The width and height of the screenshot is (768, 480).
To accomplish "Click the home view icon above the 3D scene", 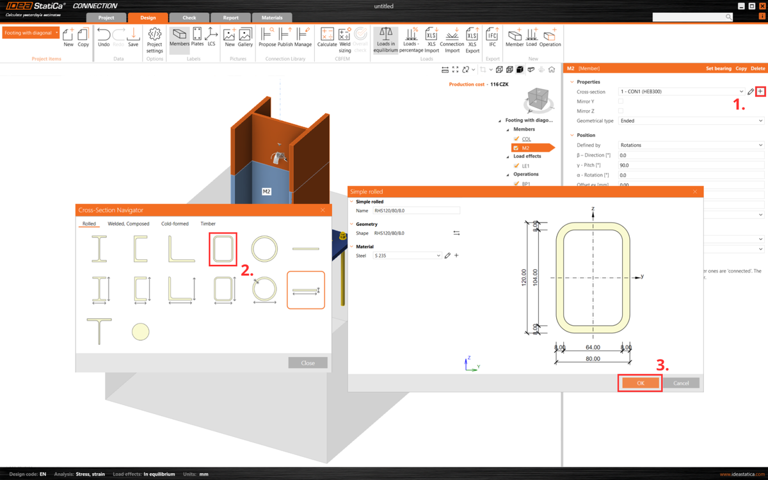I will (552, 68).
